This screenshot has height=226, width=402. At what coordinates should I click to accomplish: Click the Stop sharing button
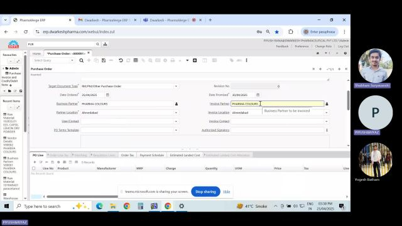pyautogui.click(x=205, y=191)
